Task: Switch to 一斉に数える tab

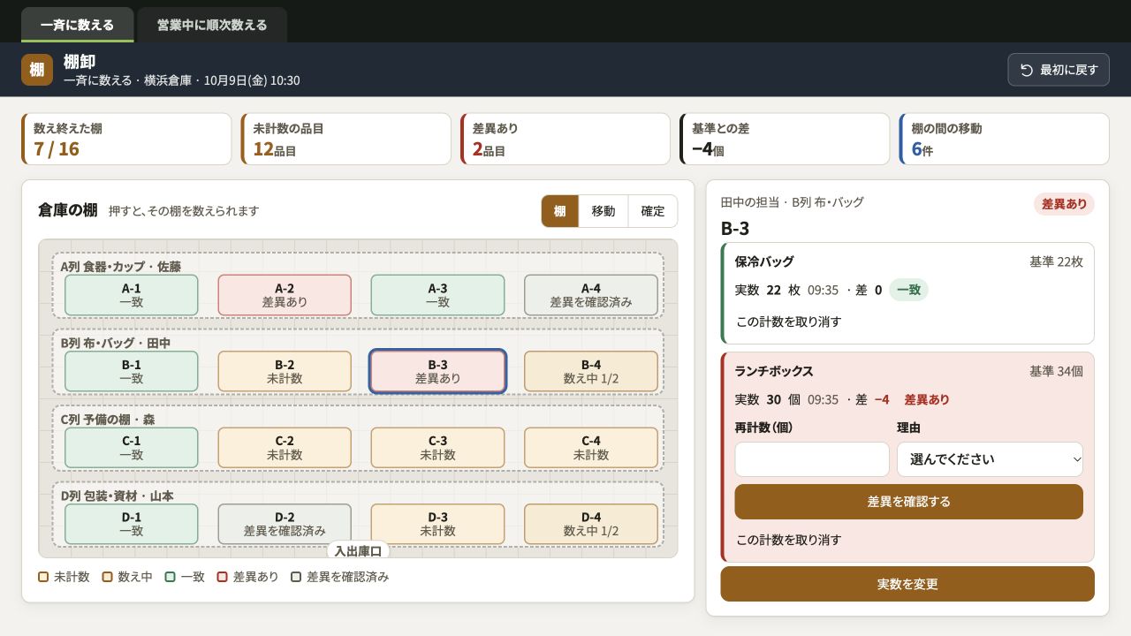Action: [78, 25]
